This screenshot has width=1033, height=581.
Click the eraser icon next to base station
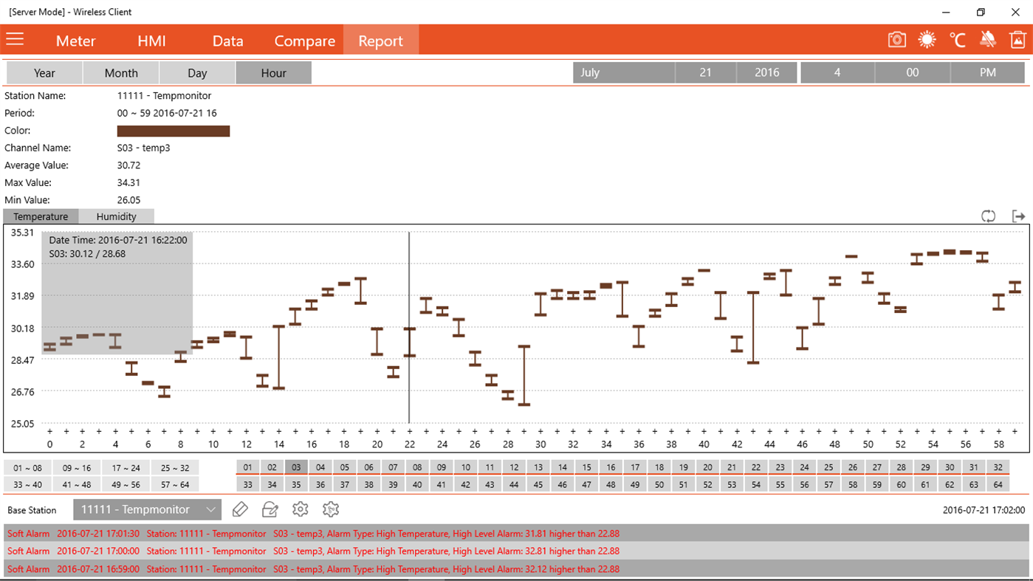[240, 509]
